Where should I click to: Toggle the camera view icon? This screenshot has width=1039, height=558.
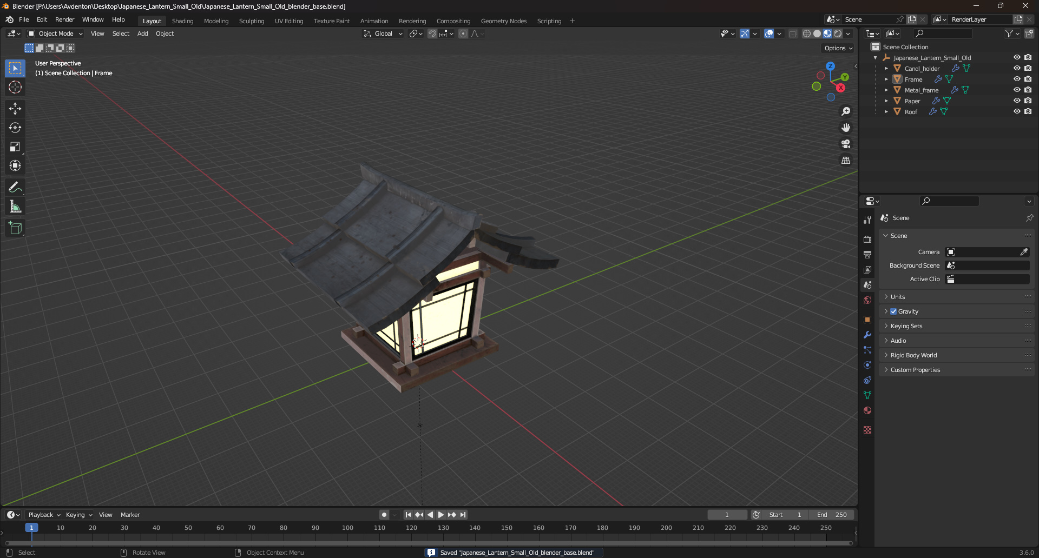(x=846, y=144)
